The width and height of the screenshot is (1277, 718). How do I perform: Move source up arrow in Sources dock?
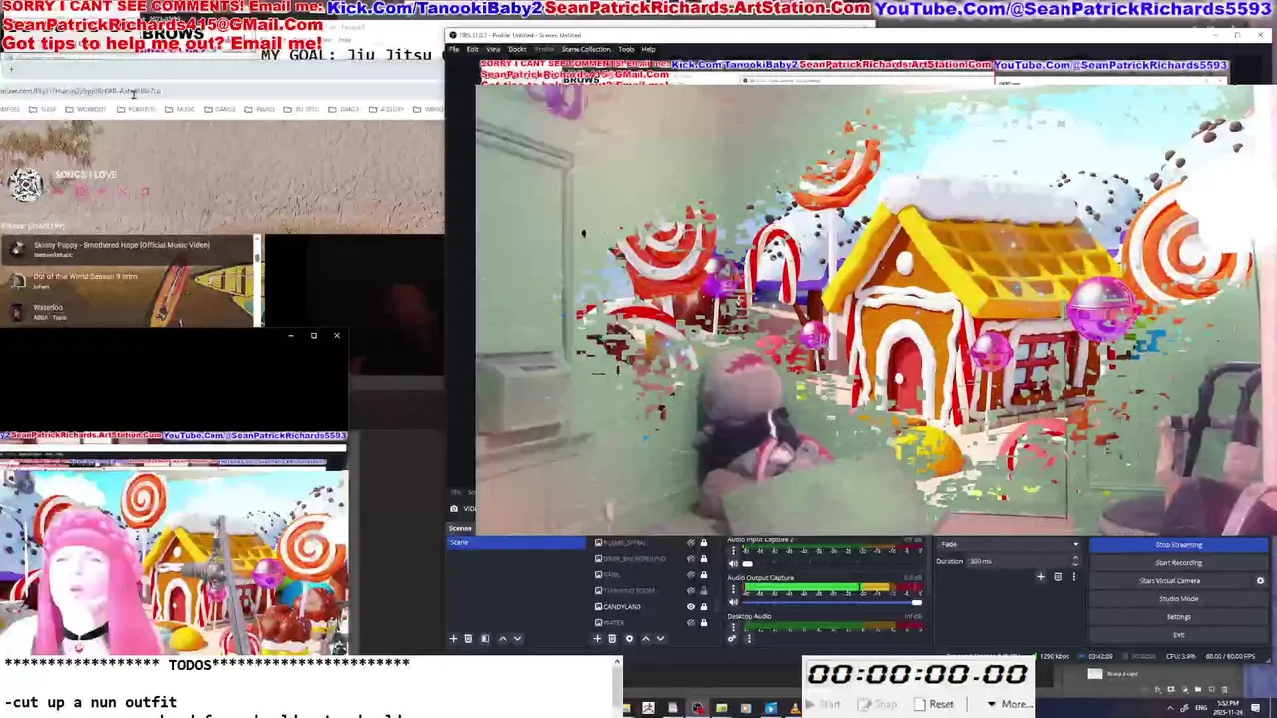[x=645, y=639]
